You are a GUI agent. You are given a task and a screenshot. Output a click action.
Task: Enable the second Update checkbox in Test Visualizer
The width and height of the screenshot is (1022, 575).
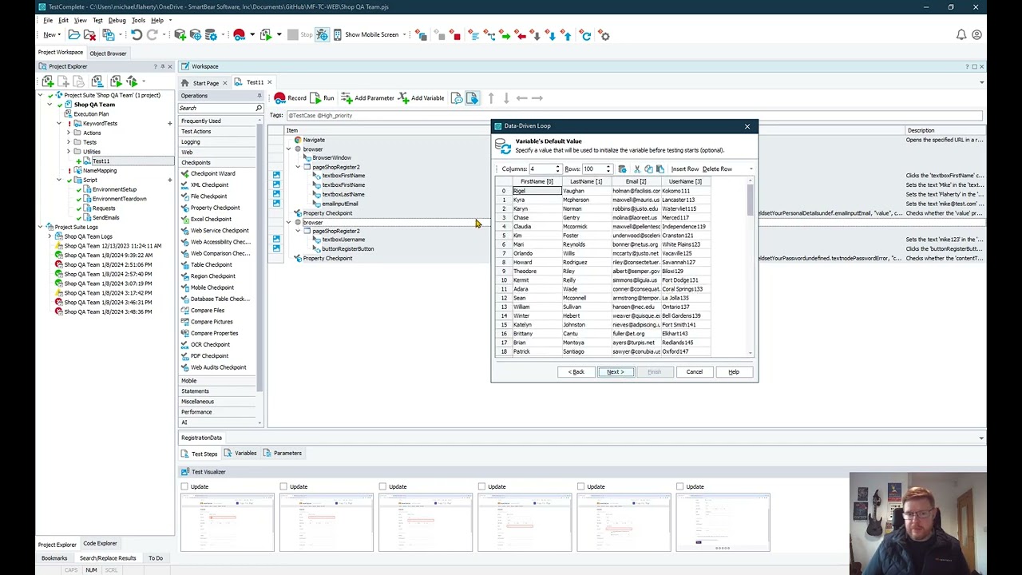point(283,486)
